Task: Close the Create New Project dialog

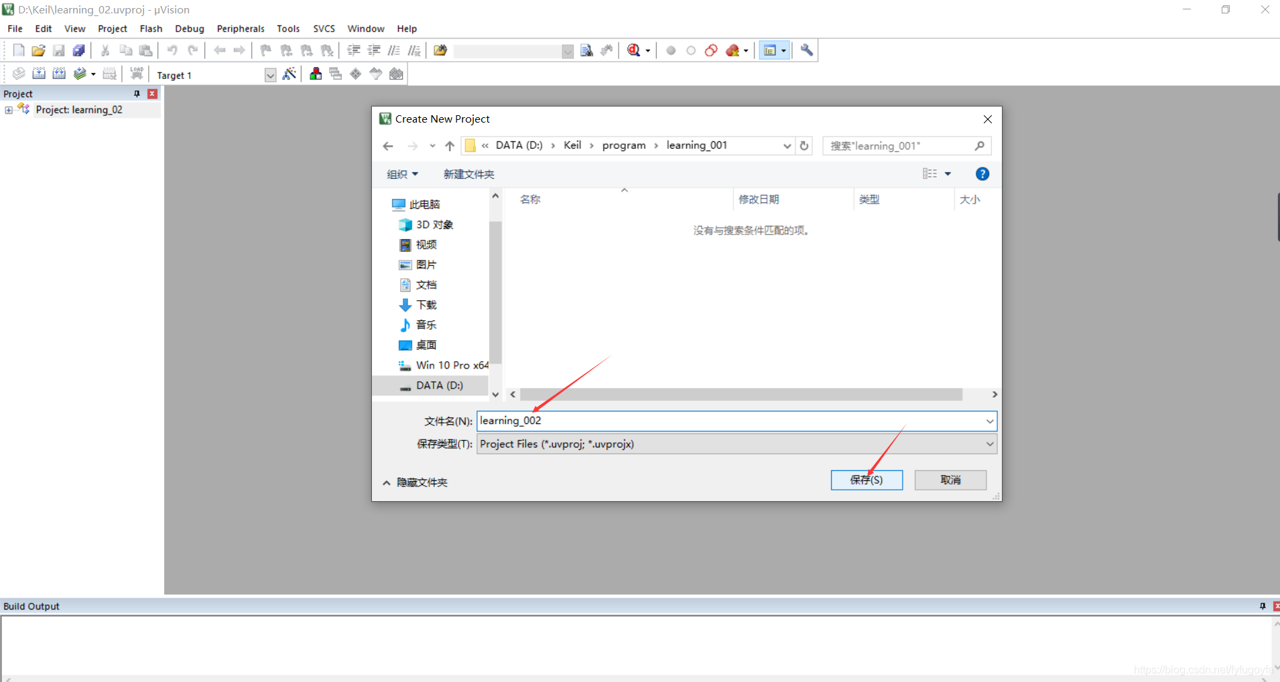Action: 988,119
